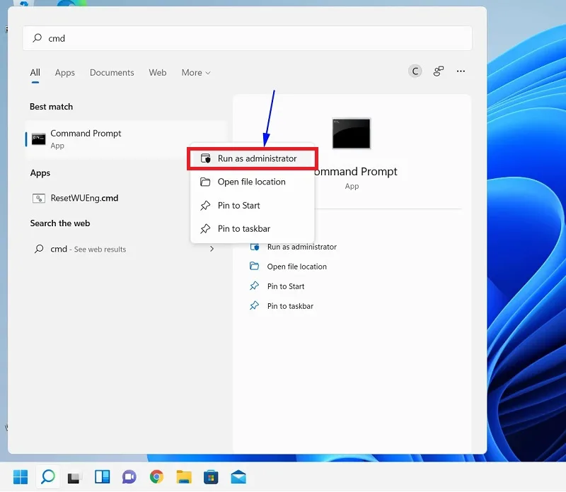
Task: Open the Chat app from the taskbar
Action: pyautogui.click(x=129, y=477)
